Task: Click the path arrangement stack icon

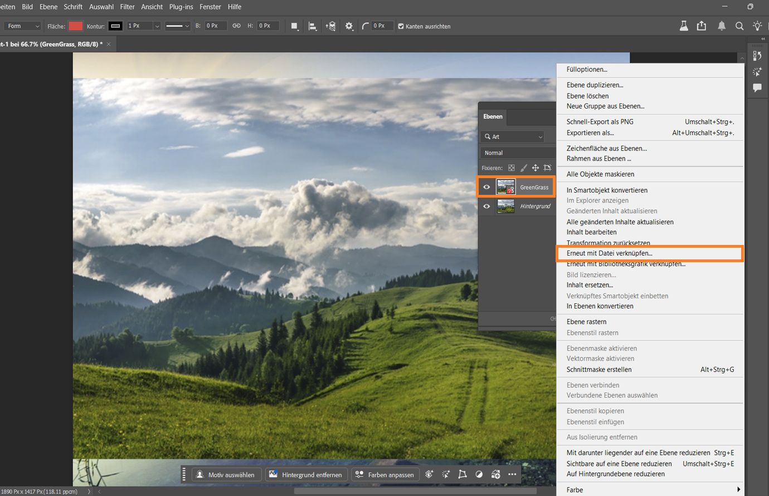Action: tap(331, 26)
